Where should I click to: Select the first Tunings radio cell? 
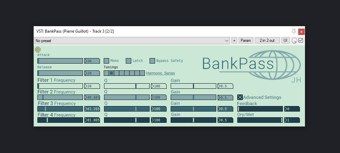pyautogui.click(x=106, y=73)
